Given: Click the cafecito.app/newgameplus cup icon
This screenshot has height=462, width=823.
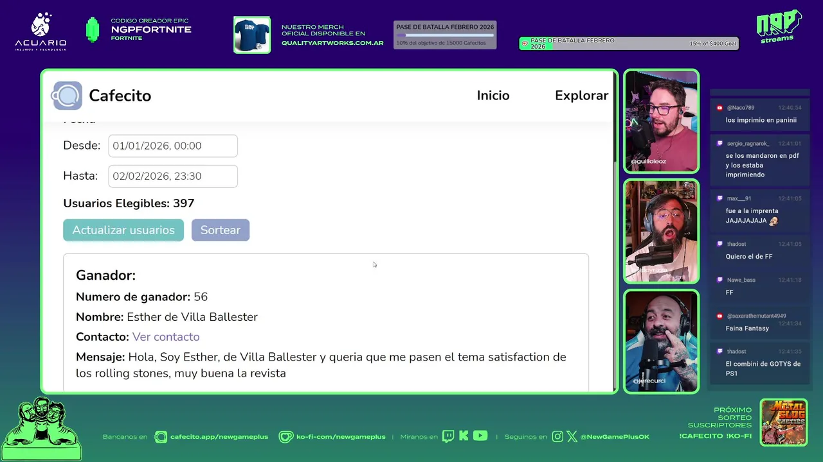Looking at the screenshot, I should coord(161,437).
